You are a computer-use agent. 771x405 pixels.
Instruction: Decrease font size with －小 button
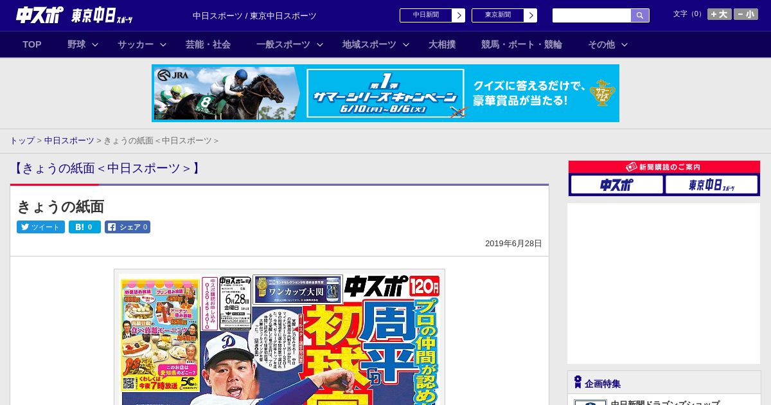tap(746, 14)
